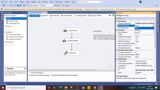Select For Loop Container item

point(15,34)
